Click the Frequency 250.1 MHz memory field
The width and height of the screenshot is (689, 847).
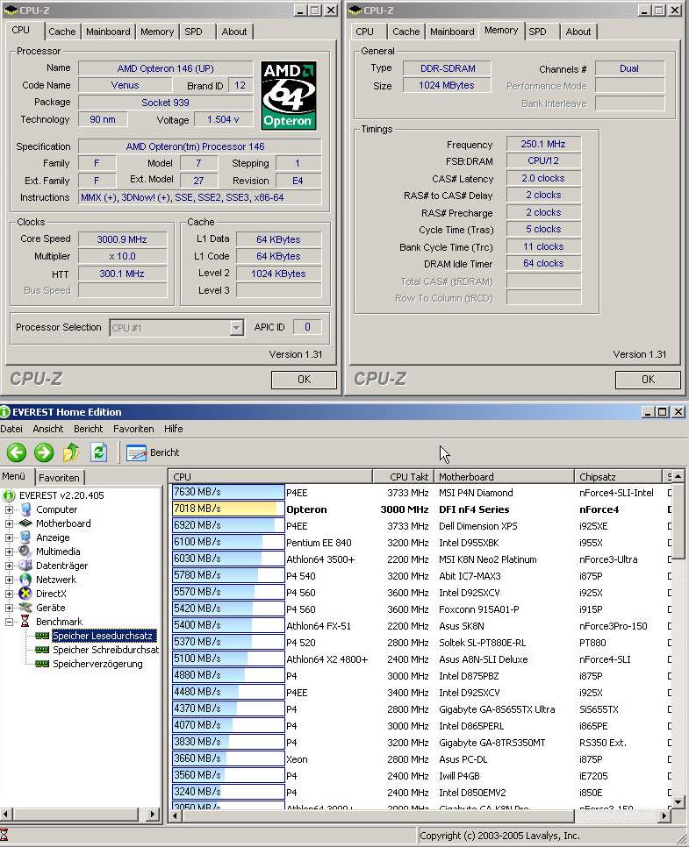543,144
